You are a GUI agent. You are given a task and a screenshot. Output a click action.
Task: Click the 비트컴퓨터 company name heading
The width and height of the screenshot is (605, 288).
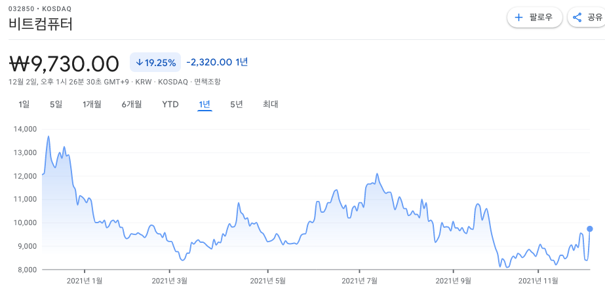[x=41, y=24]
